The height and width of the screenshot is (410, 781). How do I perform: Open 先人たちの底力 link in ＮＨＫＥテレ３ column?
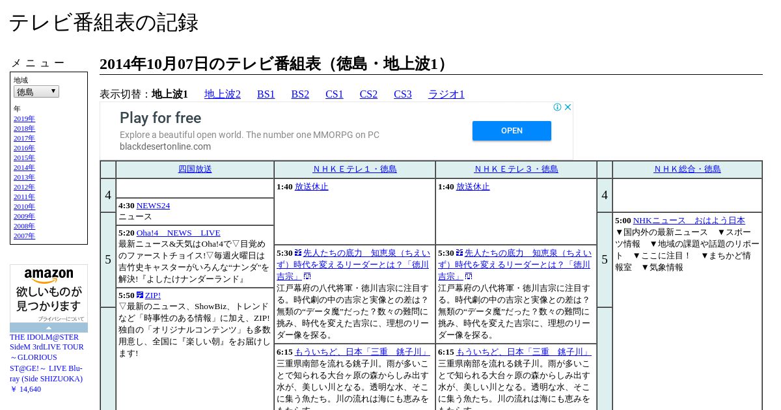(515, 265)
